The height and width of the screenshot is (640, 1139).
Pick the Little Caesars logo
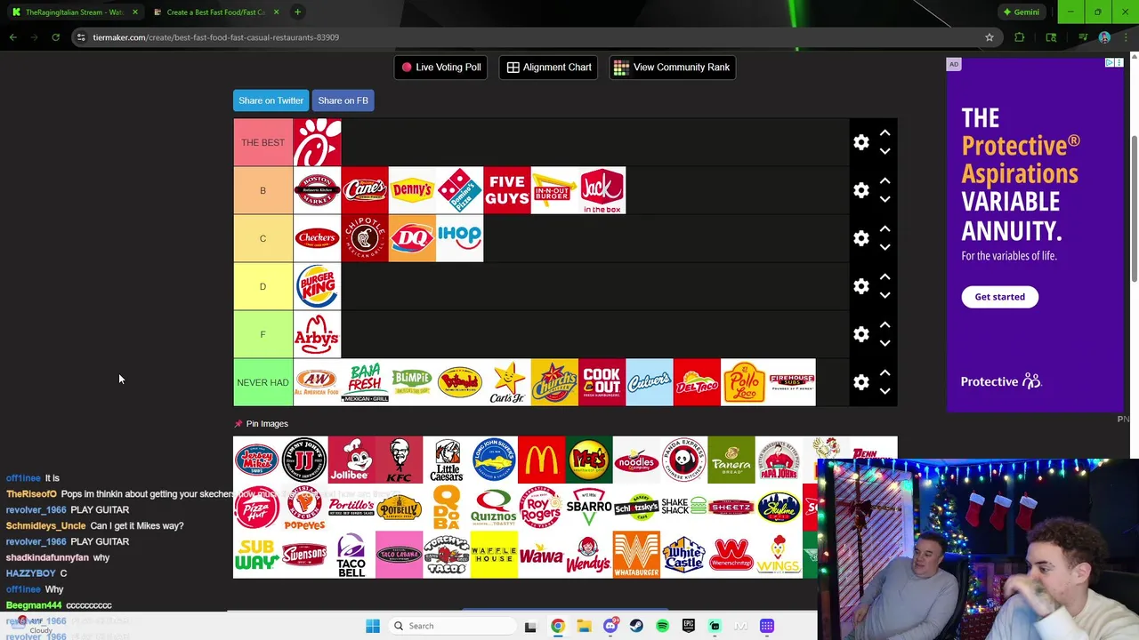[447, 460]
